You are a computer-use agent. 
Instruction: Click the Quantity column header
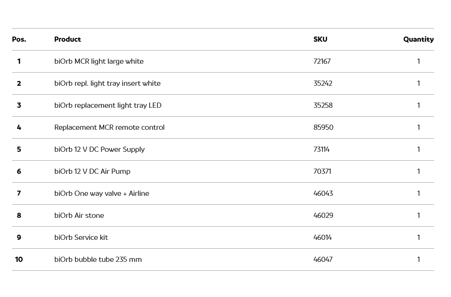click(x=418, y=39)
